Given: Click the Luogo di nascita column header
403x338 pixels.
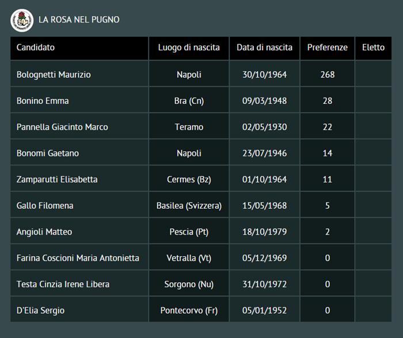Looking at the screenshot, I should pyautogui.click(x=189, y=47).
